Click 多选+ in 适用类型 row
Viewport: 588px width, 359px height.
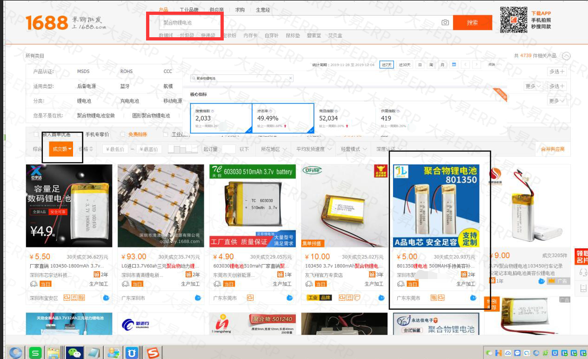click(x=557, y=86)
